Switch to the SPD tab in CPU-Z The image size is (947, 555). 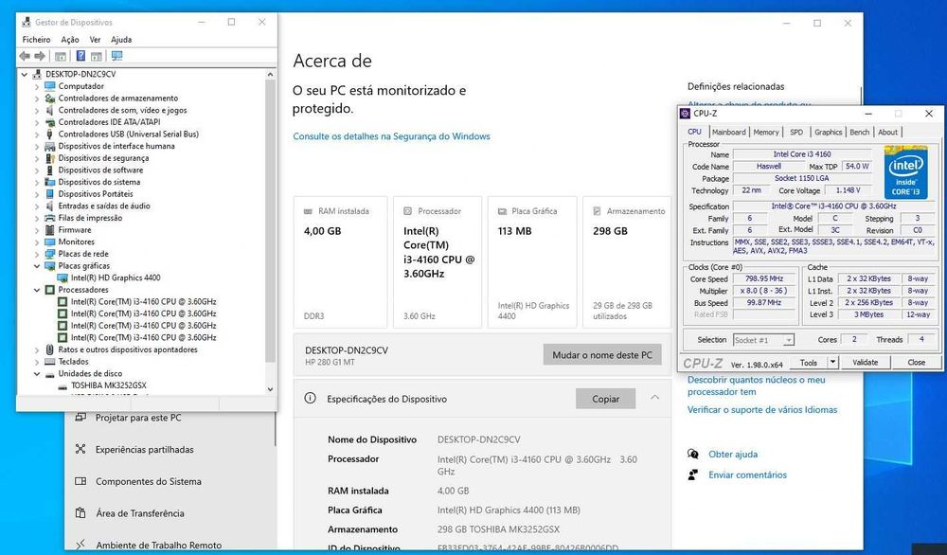click(796, 132)
